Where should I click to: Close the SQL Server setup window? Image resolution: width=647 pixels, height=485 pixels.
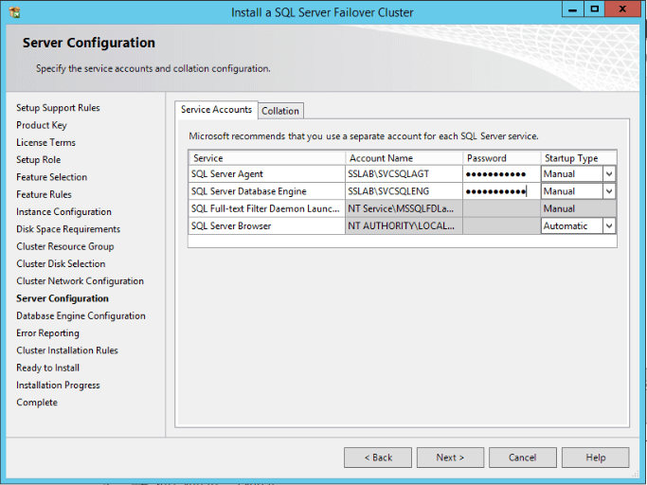pyautogui.click(x=624, y=9)
